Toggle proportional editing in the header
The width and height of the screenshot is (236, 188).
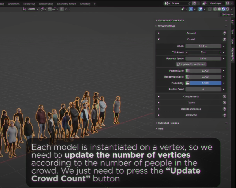pos(62,9)
